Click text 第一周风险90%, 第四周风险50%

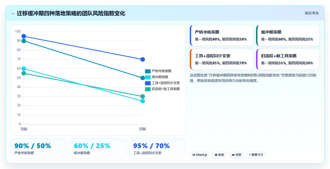click(x=221, y=39)
